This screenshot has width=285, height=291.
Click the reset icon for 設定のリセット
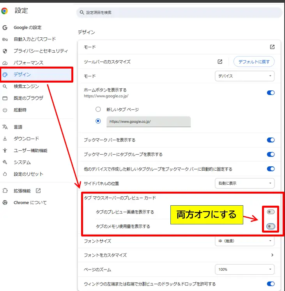point(5,174)
